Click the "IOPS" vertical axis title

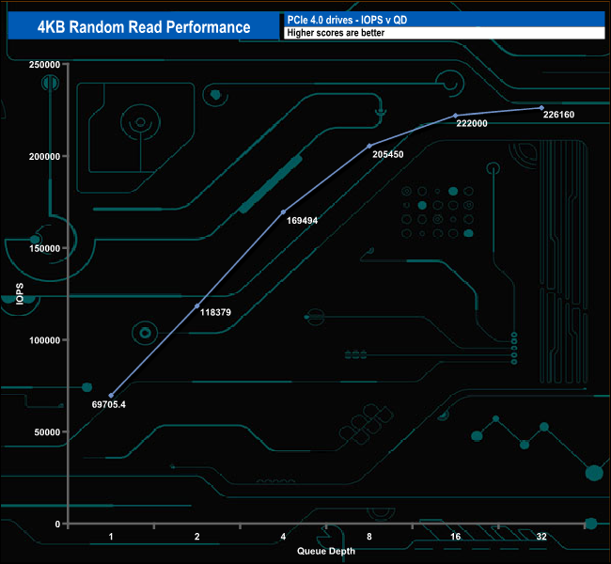21,293
